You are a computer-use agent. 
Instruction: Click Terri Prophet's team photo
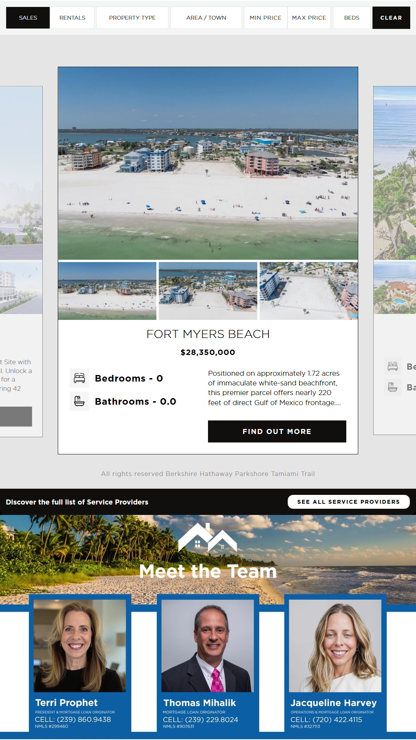[x=80, y=646]
